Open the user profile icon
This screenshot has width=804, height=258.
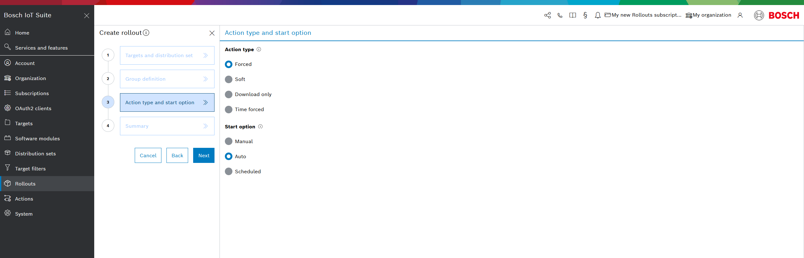740,15
